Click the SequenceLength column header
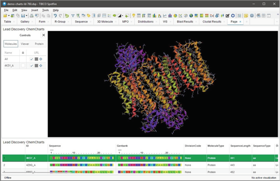Image resolution: width=280 pixels, height=181 pixels. tap(240, 146)
